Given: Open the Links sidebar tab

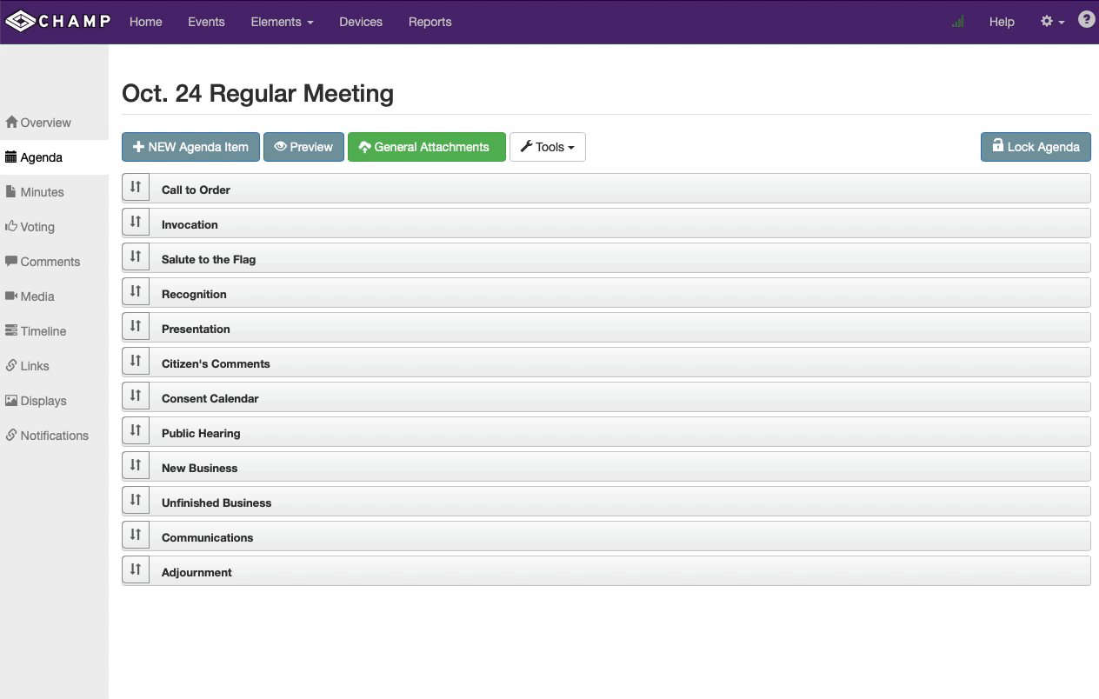Looking at the screenshot, I should pos(54,366).
